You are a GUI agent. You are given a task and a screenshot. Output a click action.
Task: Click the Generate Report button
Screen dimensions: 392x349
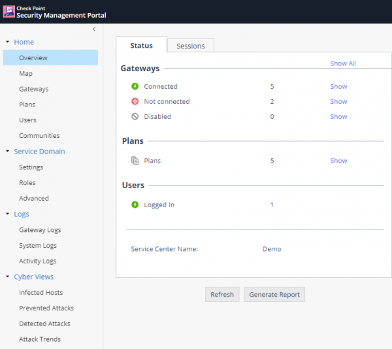274,295
